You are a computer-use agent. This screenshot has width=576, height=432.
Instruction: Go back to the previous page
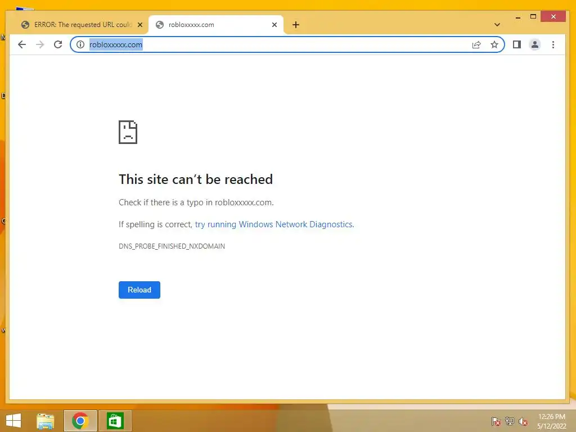click(22, 44)
